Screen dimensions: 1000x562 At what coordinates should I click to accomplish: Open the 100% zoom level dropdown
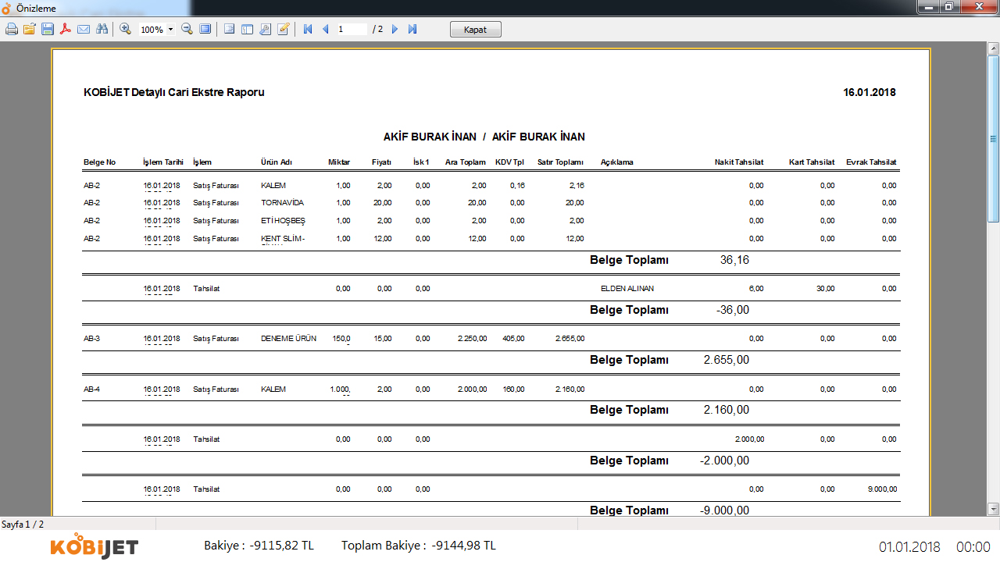170,30
